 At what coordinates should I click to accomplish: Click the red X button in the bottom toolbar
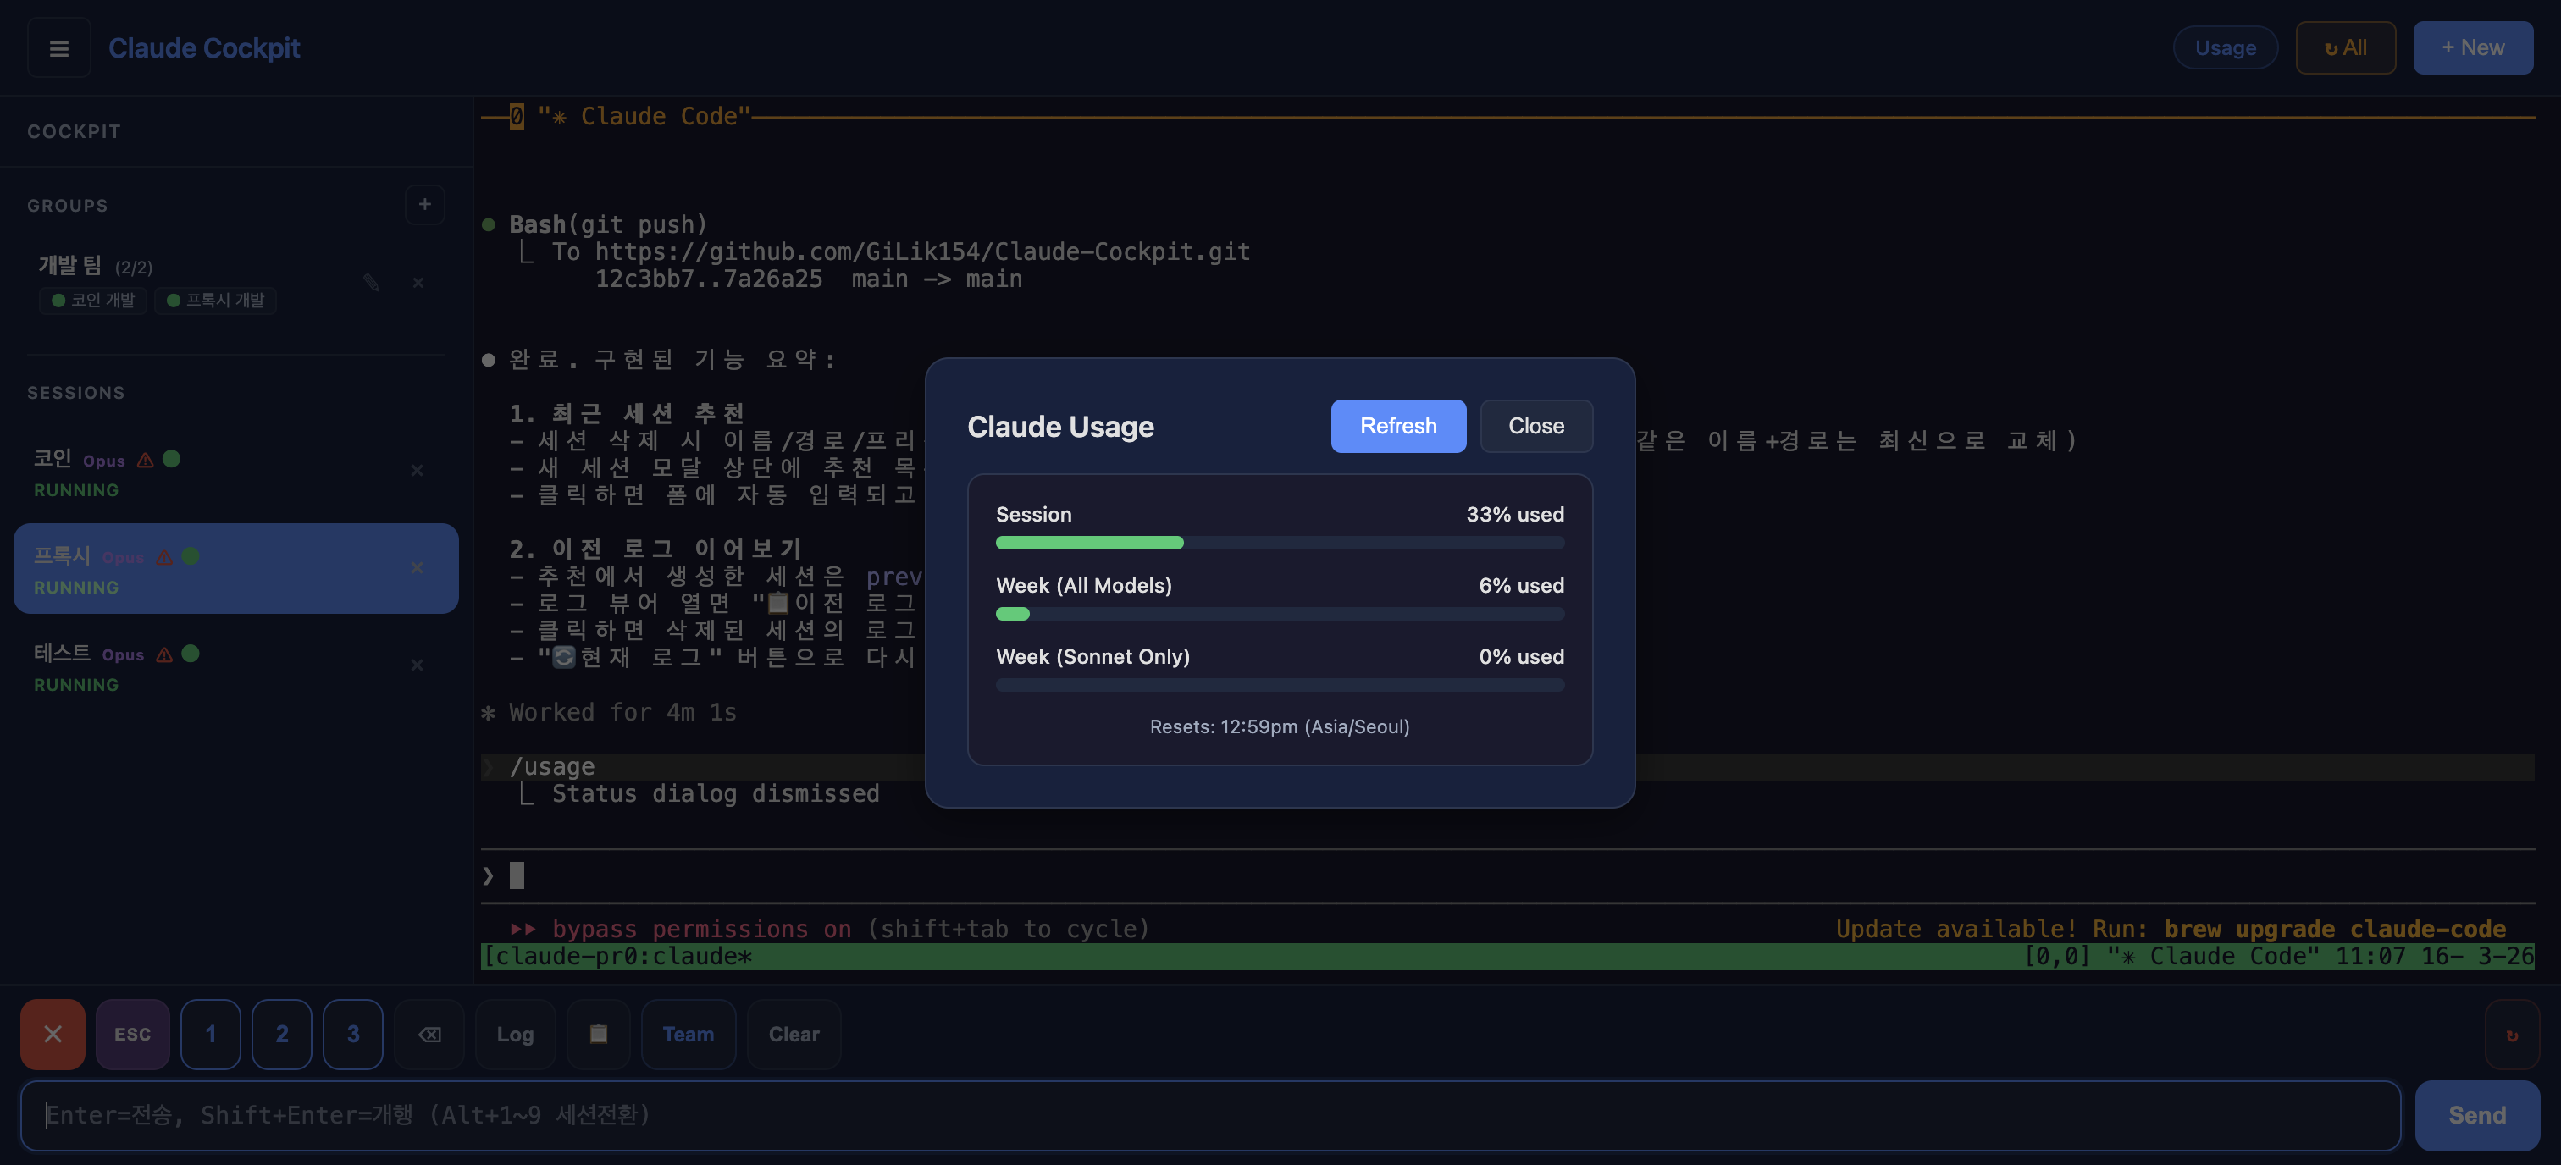pyautogui.click(x=53, y=1034)
